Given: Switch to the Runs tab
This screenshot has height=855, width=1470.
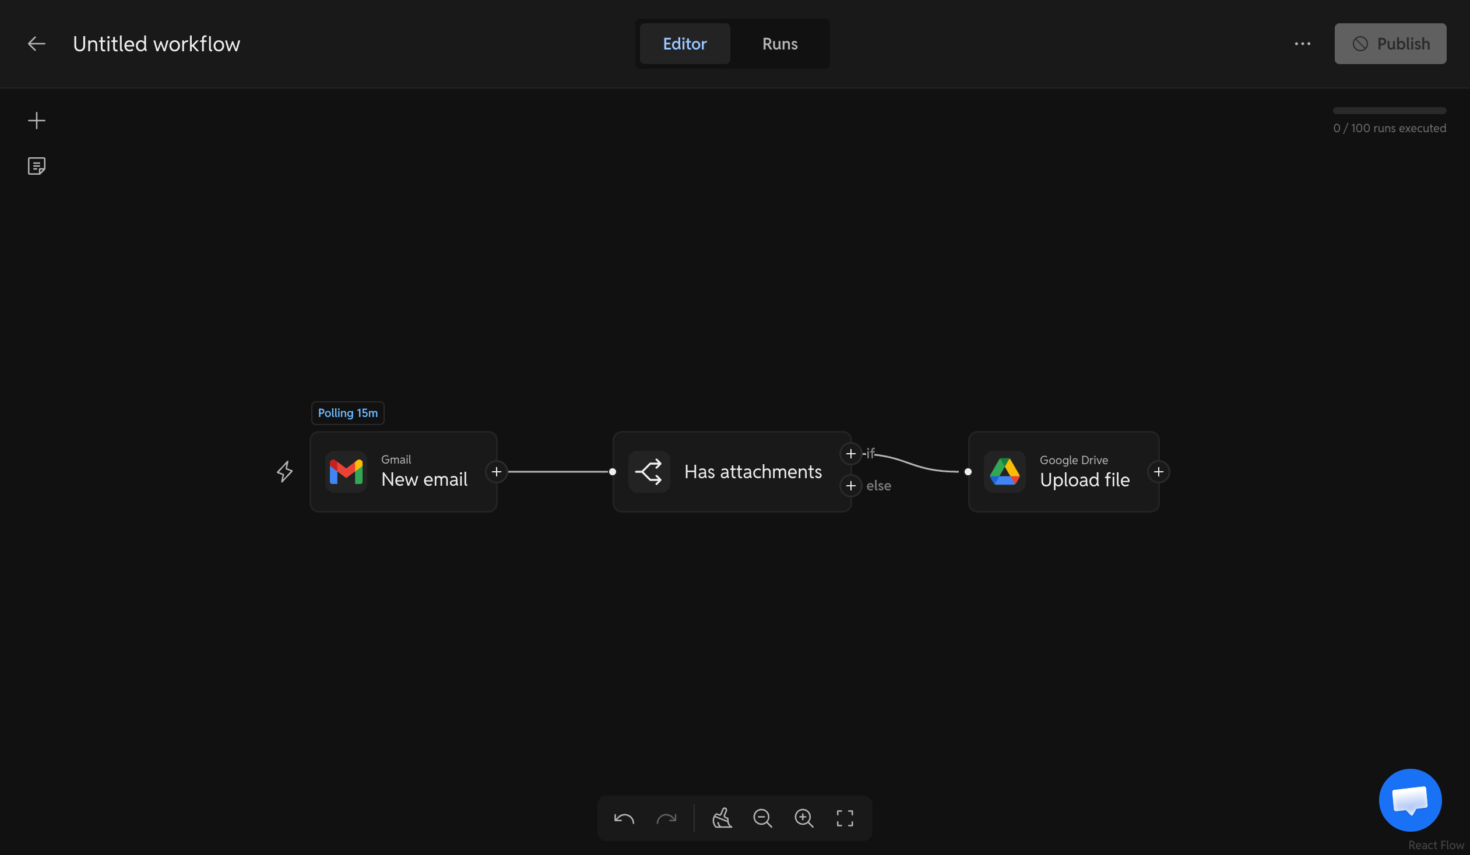Looking at the screenshot, I should [779, 44].
